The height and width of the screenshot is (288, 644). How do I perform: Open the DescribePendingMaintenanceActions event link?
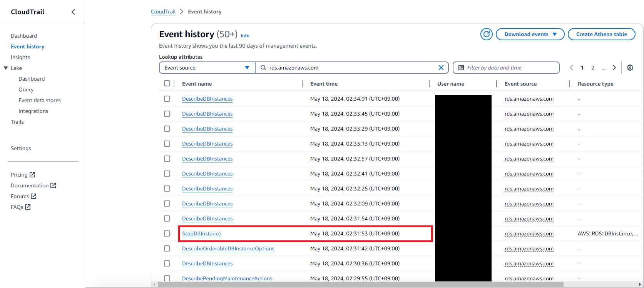pyautogui.click(x=227, y=278)
